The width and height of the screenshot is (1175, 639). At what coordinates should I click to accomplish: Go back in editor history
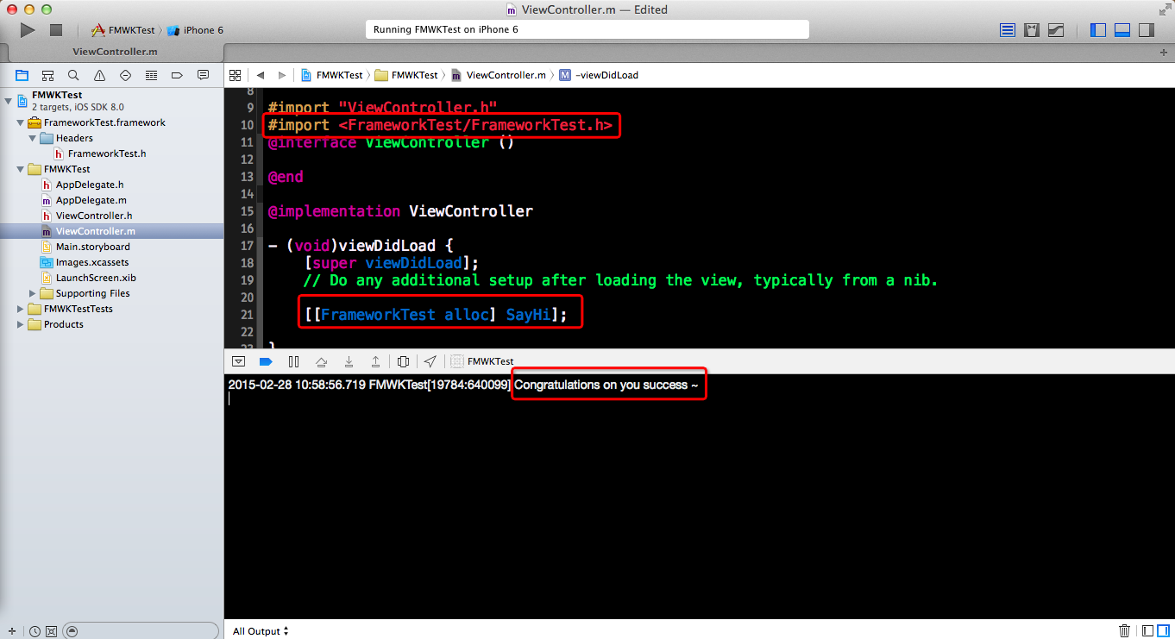(261, 75)
